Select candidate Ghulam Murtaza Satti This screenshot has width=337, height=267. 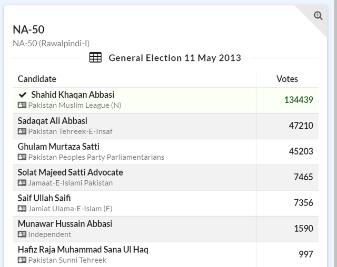58,147
